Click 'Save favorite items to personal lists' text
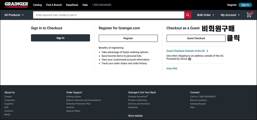The width and height of the screenshot is (257, 120). coord(122,56)
